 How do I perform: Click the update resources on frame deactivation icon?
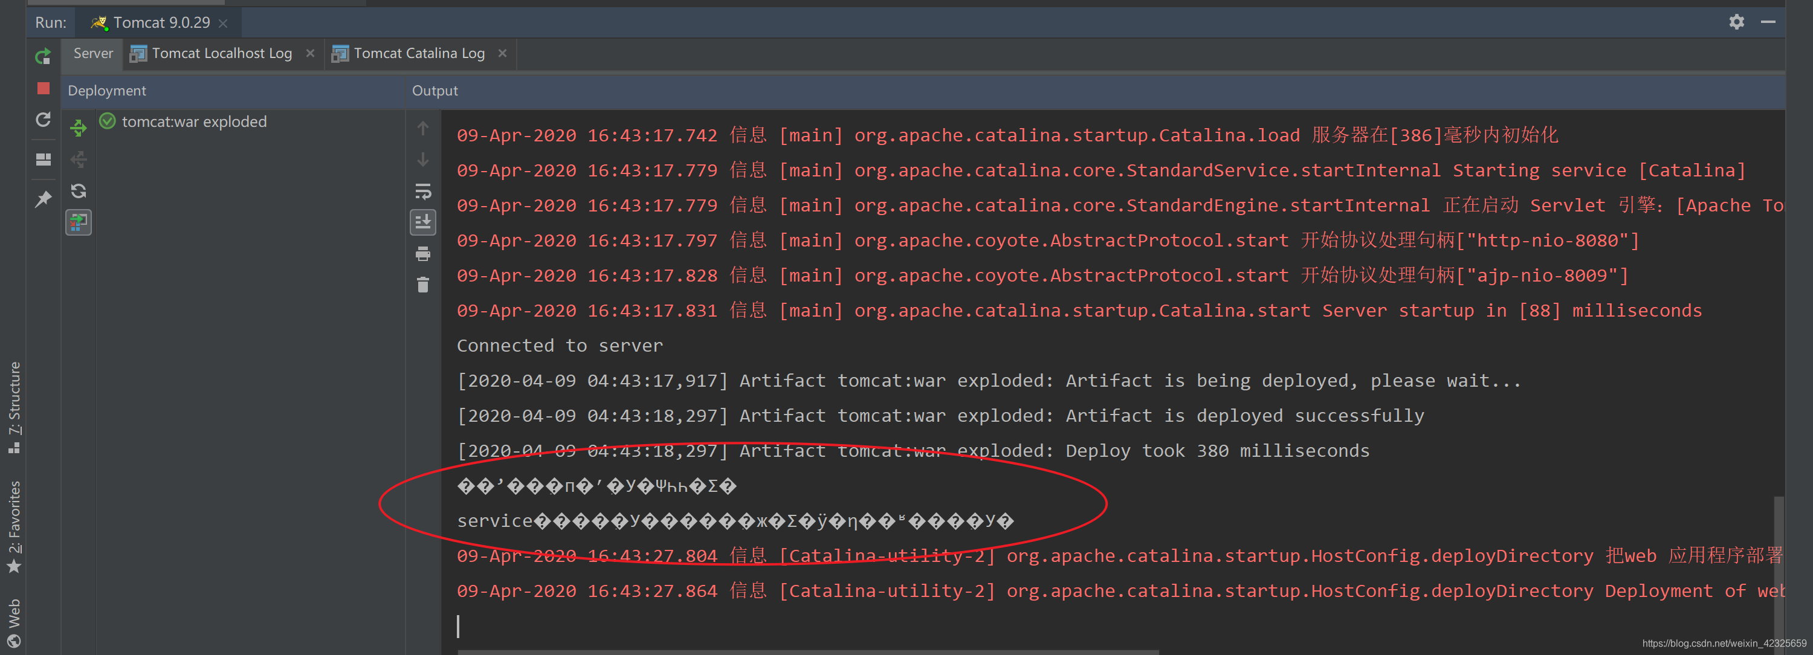pos(78,222)
